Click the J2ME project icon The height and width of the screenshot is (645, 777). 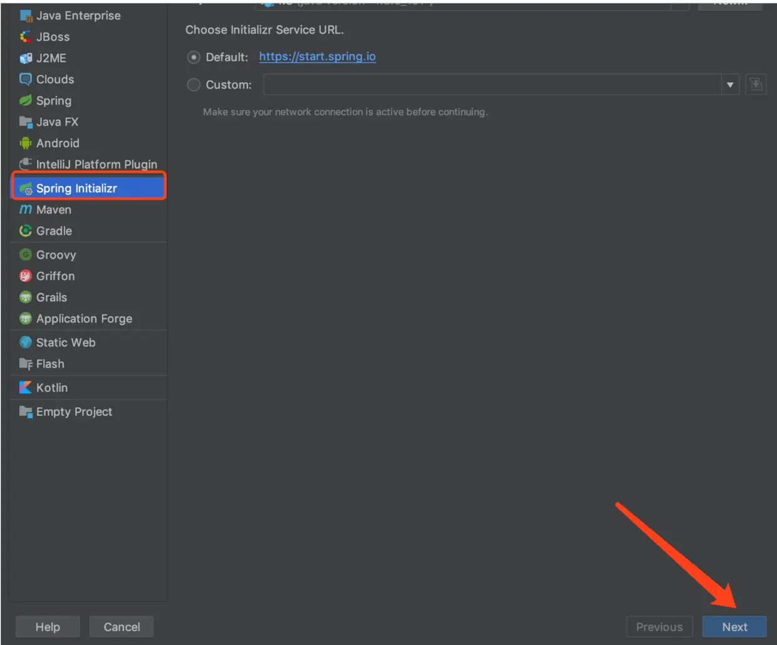(x=26, y=58)
